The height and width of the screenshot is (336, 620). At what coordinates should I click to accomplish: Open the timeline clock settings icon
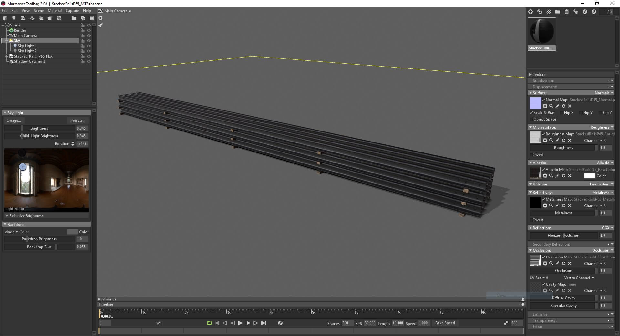point(280,323)
